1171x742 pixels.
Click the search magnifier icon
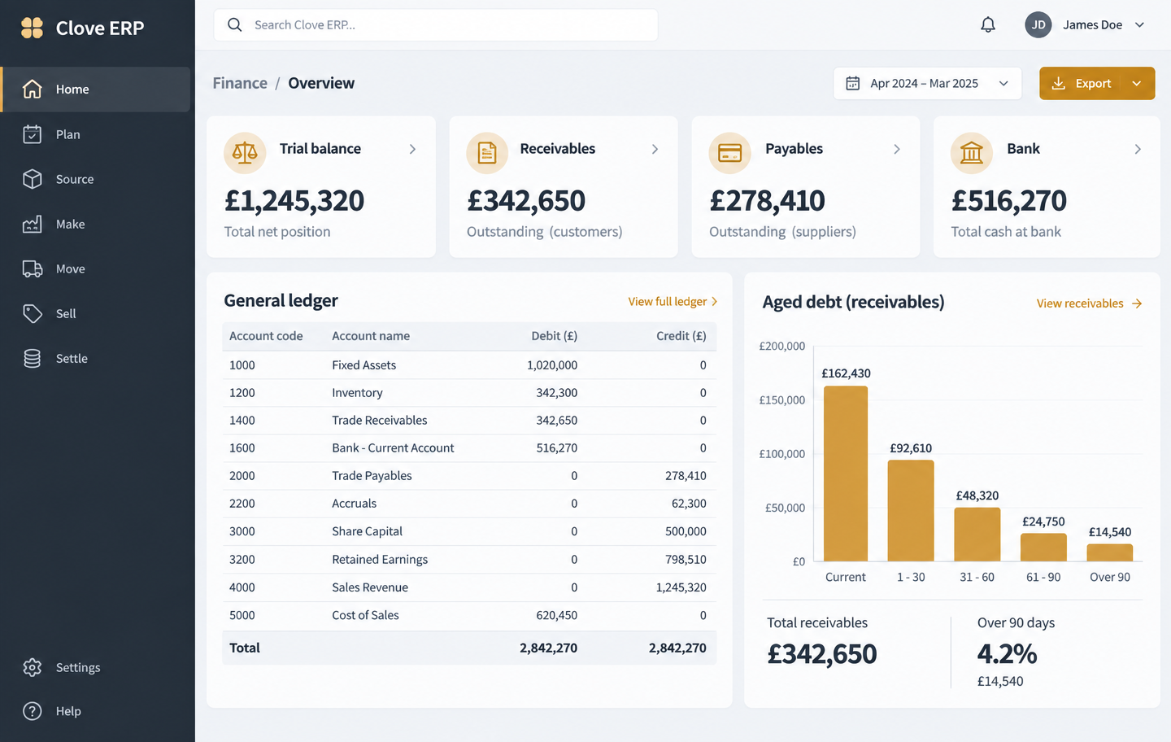point(235,25)
